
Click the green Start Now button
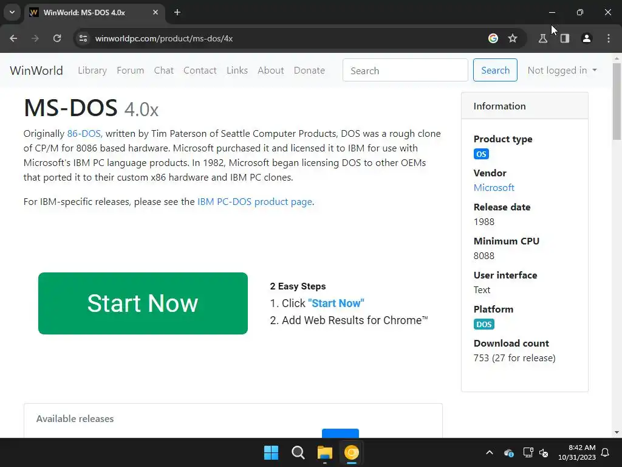click(x=143, y=303)
